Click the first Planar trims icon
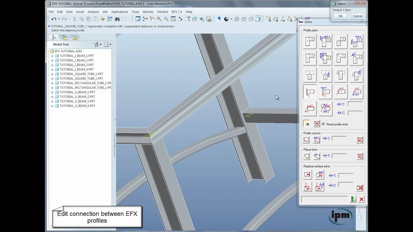Image resolution: width=413 pixels, height=232 pixels. pos(307,156)
